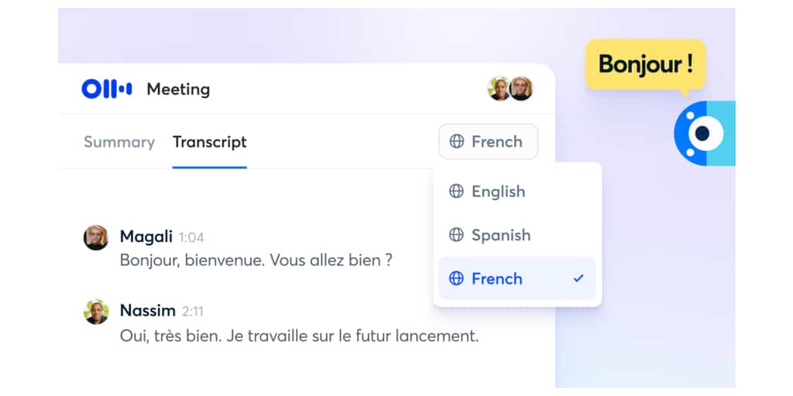Screen dimensions: 793x396
Task: Switch to the Summary tab
Action: coord(119,142)
